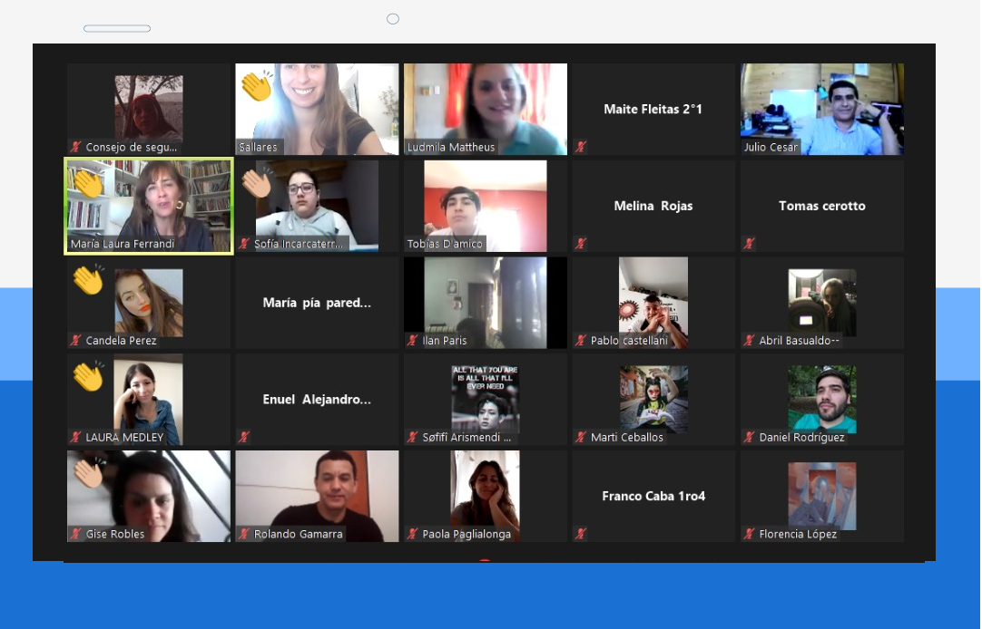This screenshot has height=629, width=982.
Task: Click muted mic icon on Franco Caba tile
Action: pyautogui.click(x=581, y=535)
